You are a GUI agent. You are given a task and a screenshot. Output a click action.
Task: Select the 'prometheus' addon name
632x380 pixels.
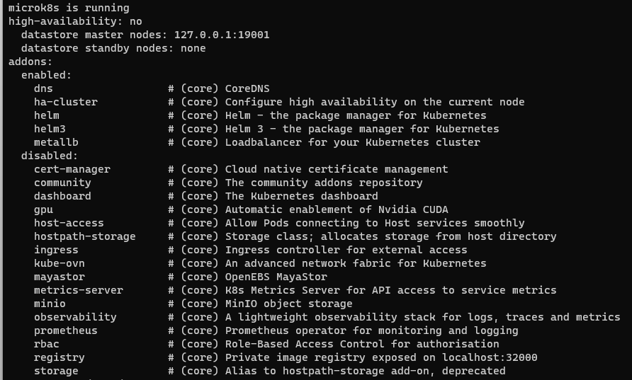(x=66, y=331)
